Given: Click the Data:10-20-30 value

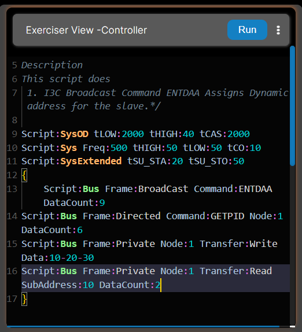Looking at the screenshot, I should (x=58, y=258).
